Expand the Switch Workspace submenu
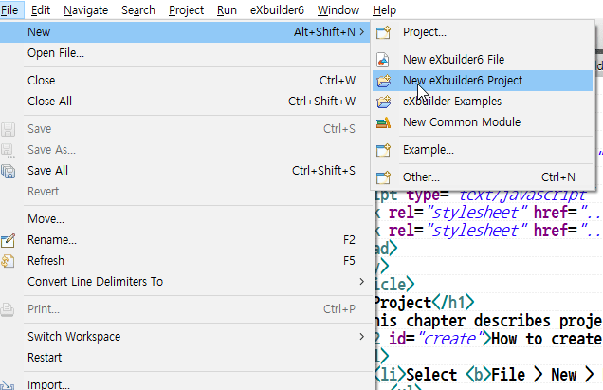 point(361,337)
